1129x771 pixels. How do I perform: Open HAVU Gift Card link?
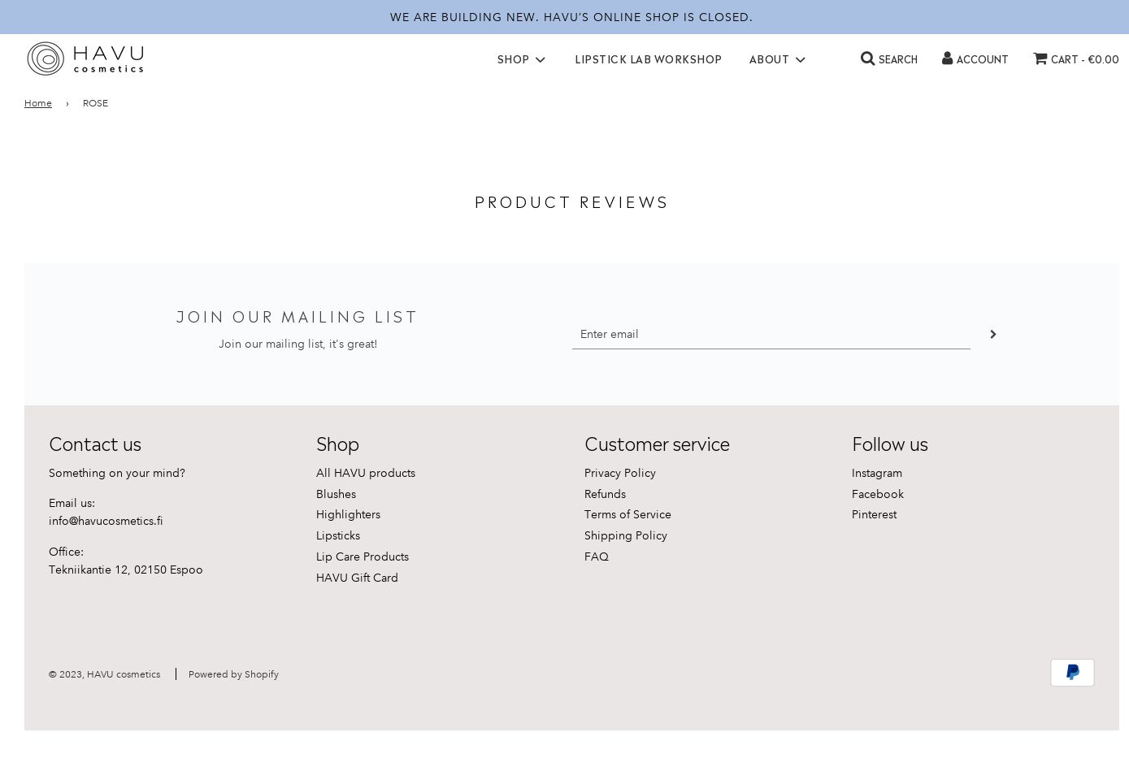coord(357,578)
